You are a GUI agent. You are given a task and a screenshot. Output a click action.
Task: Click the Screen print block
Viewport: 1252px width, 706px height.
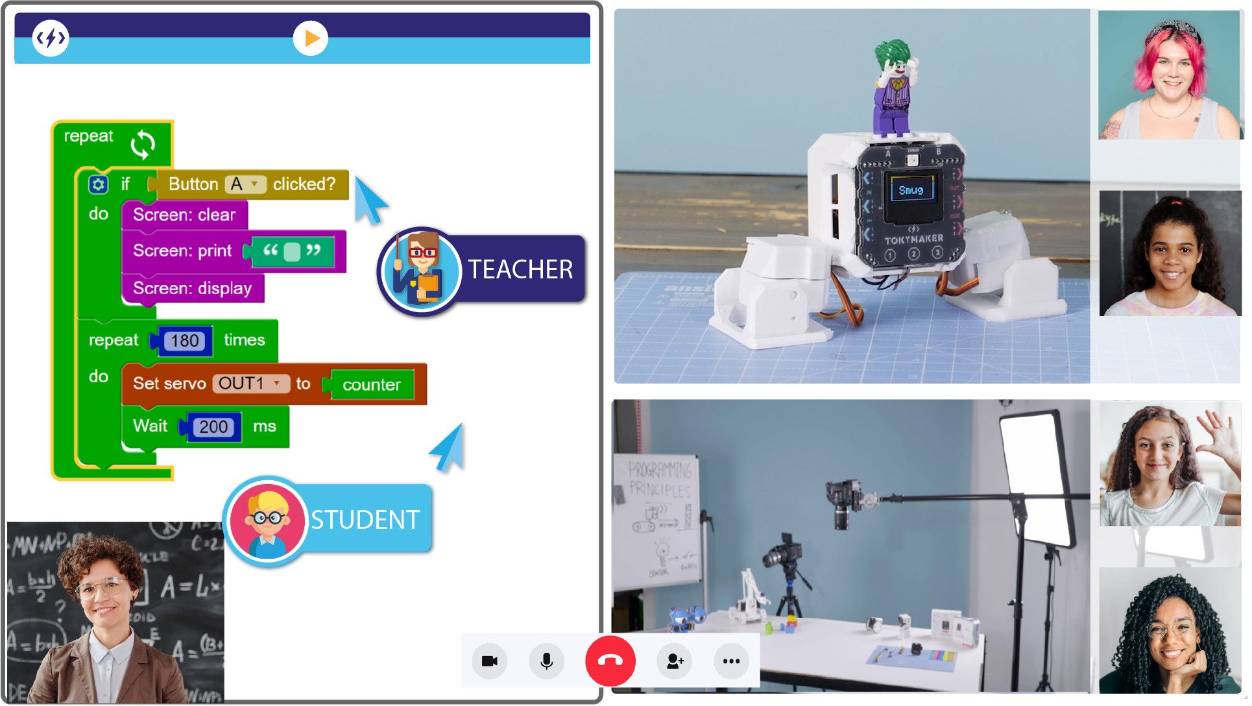point(185,250)
